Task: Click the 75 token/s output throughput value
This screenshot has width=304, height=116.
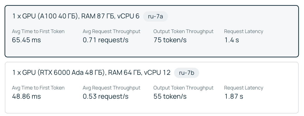Action: coord(170,40)
